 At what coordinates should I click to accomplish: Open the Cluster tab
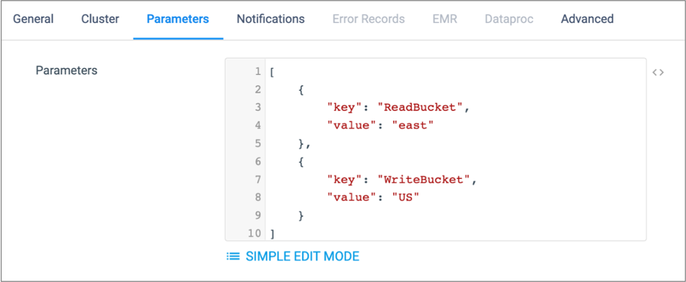click(x=100, y=19)
